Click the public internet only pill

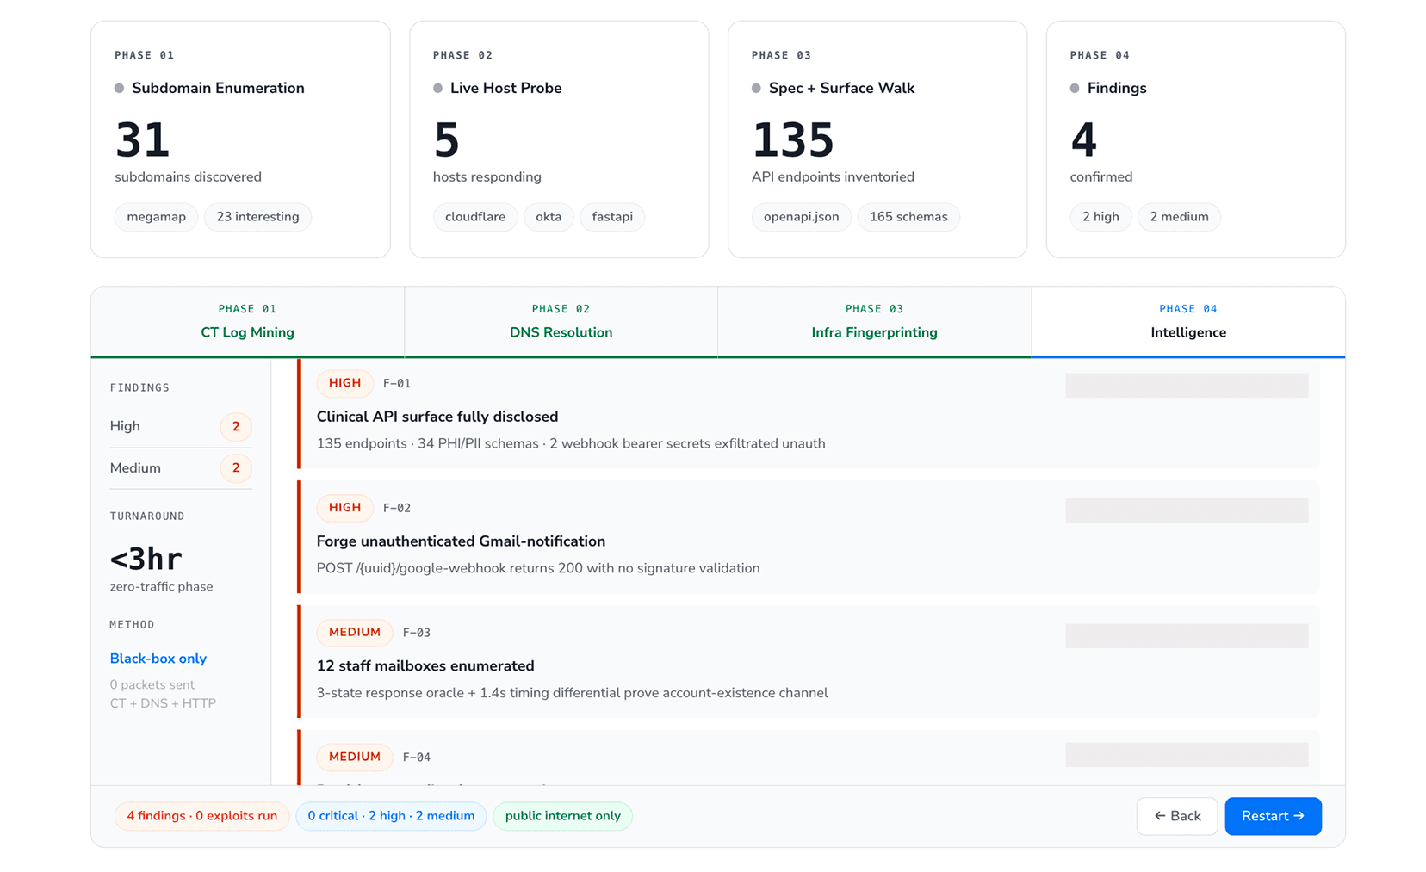[562, 816]
